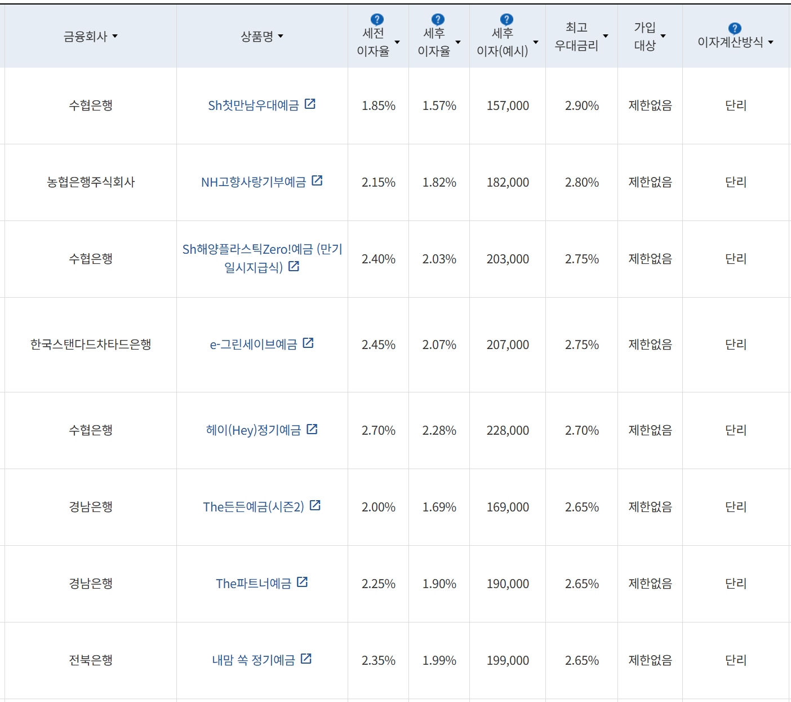
Task: Click help icon above 세전 이자율
Action: coord(377,20)
